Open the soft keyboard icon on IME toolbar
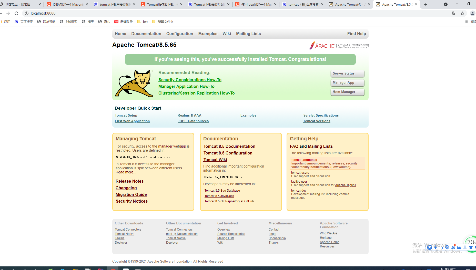The height and width of the screenshot is (270, 476). click(x=459, y=247)
